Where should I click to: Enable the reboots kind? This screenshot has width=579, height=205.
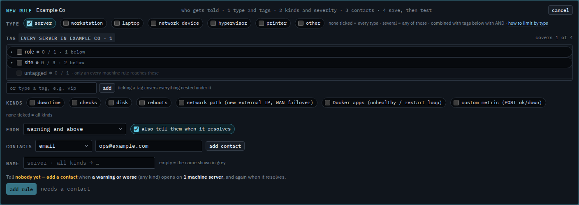[x=142, y=103]
